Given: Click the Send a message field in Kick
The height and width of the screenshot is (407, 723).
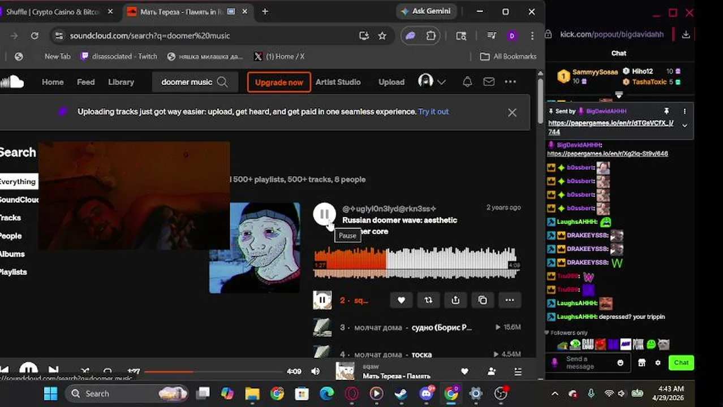Looking at the screenshot, I should click(588, 362).
